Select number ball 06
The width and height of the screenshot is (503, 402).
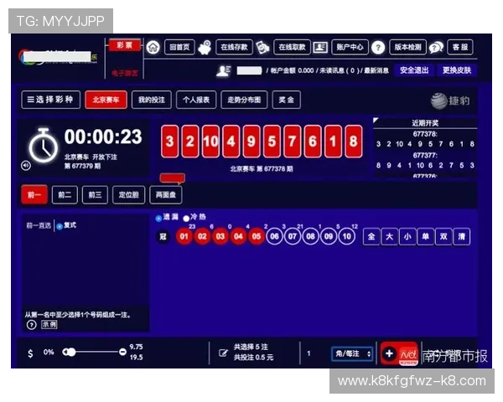point(274,237)
